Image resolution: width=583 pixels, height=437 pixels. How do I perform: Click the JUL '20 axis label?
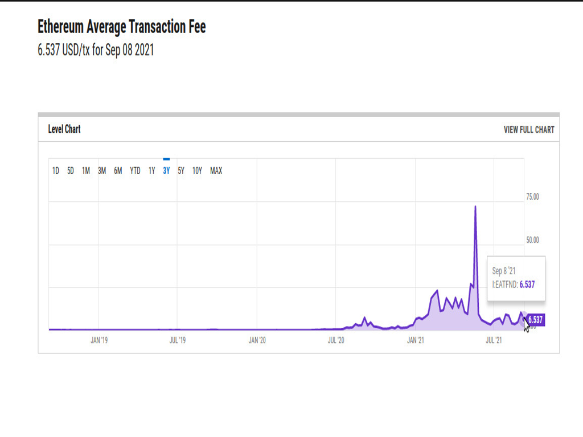336,340
